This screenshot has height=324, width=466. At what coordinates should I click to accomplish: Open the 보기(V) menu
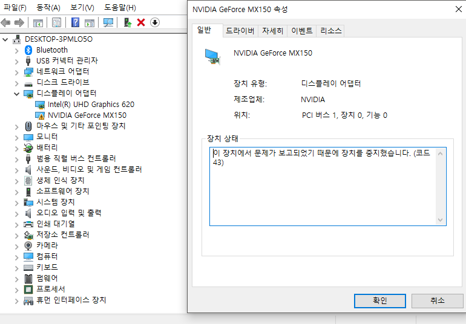point(82,7)
